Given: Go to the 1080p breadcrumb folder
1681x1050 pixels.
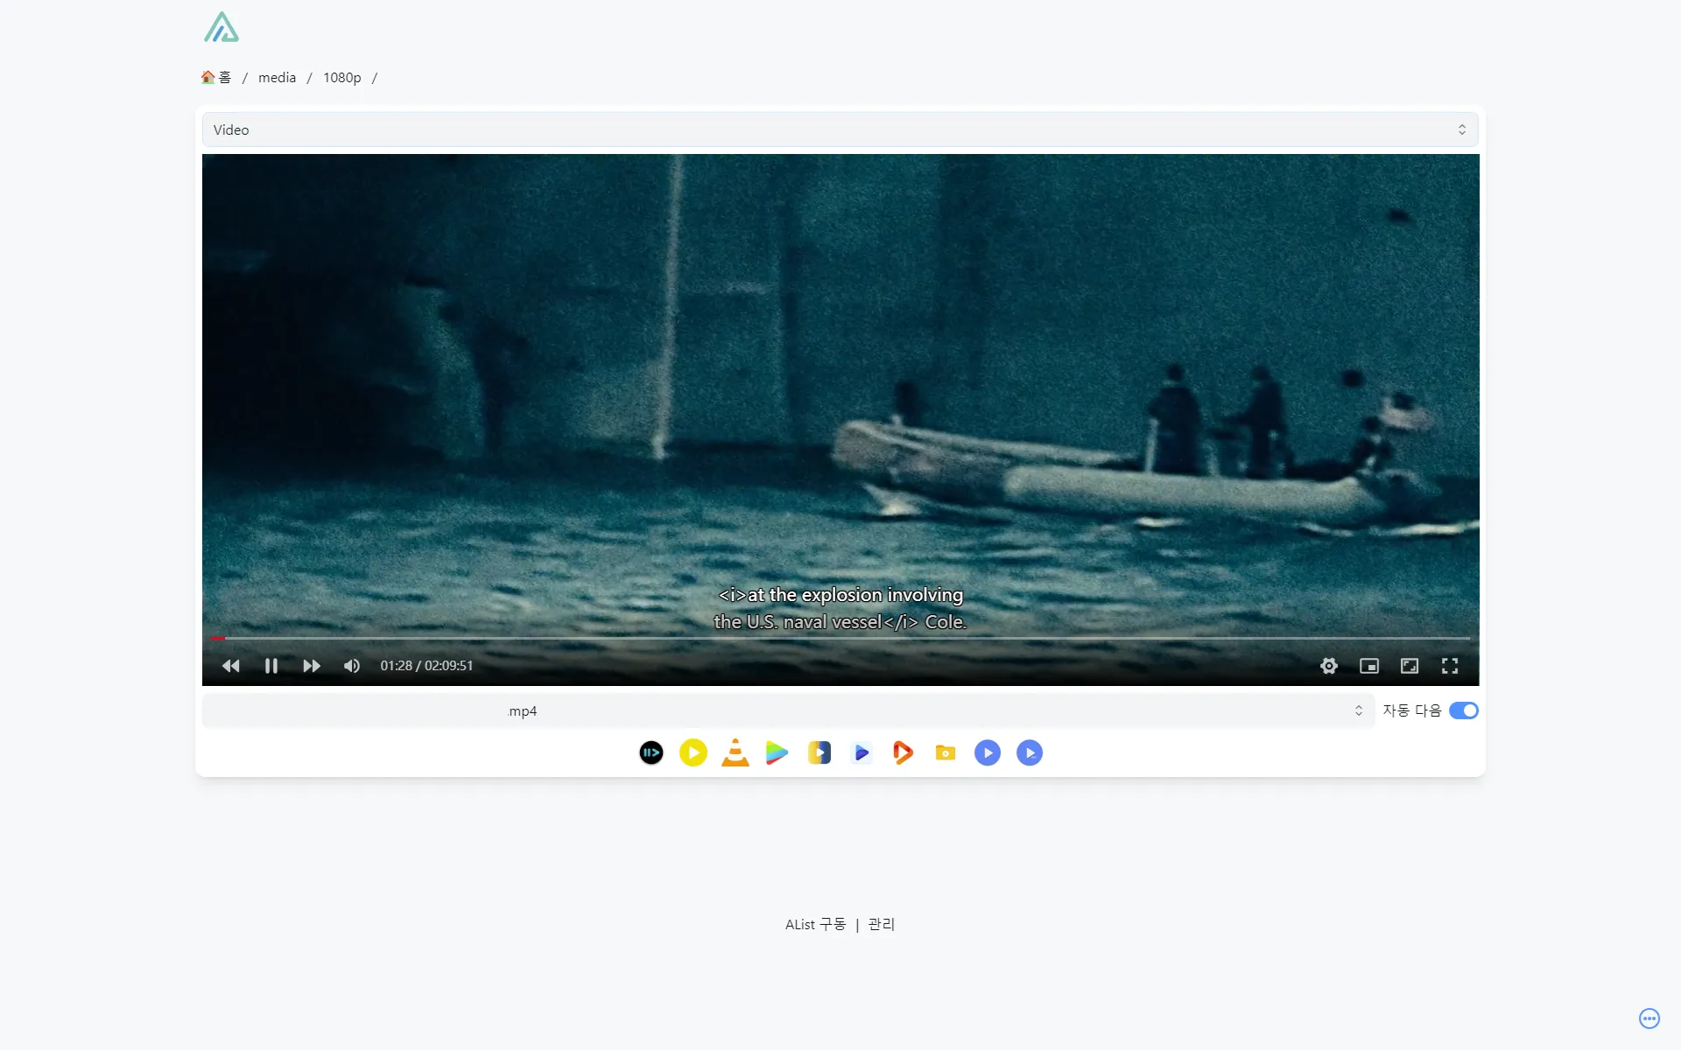Looking at the screenshot, I should pyautogui.click(x=341, y=77).
